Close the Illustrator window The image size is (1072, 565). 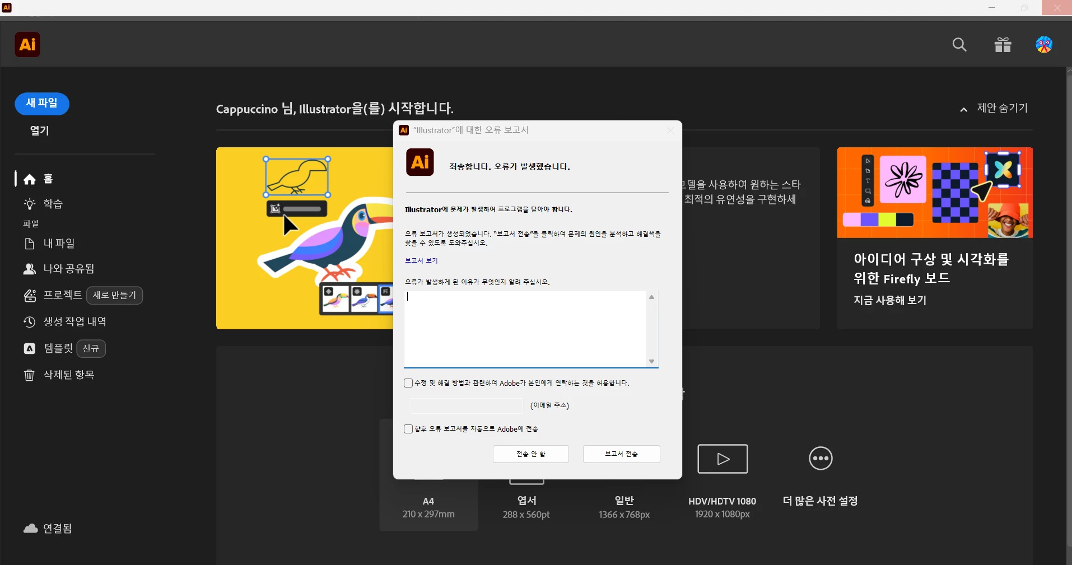click(x=1057, y=8)
